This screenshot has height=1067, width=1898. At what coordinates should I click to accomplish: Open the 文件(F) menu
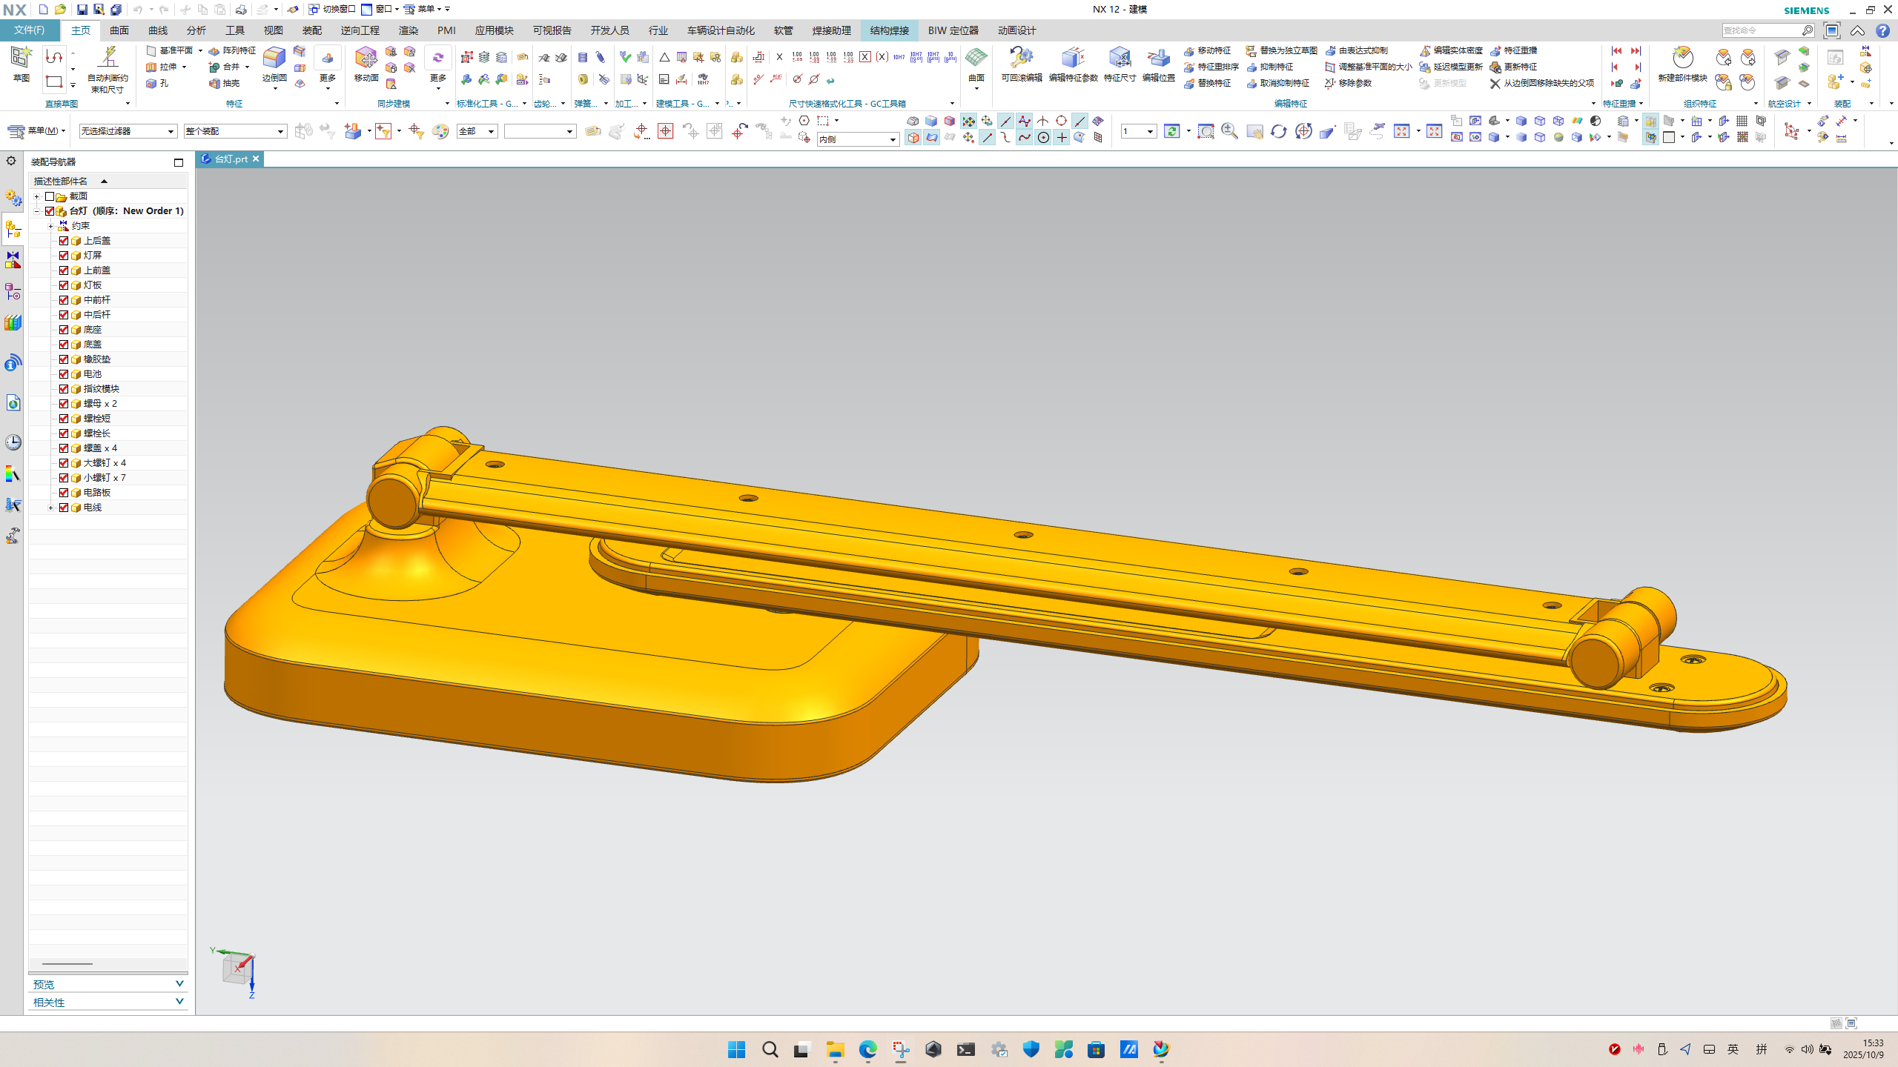pos(30,30)
